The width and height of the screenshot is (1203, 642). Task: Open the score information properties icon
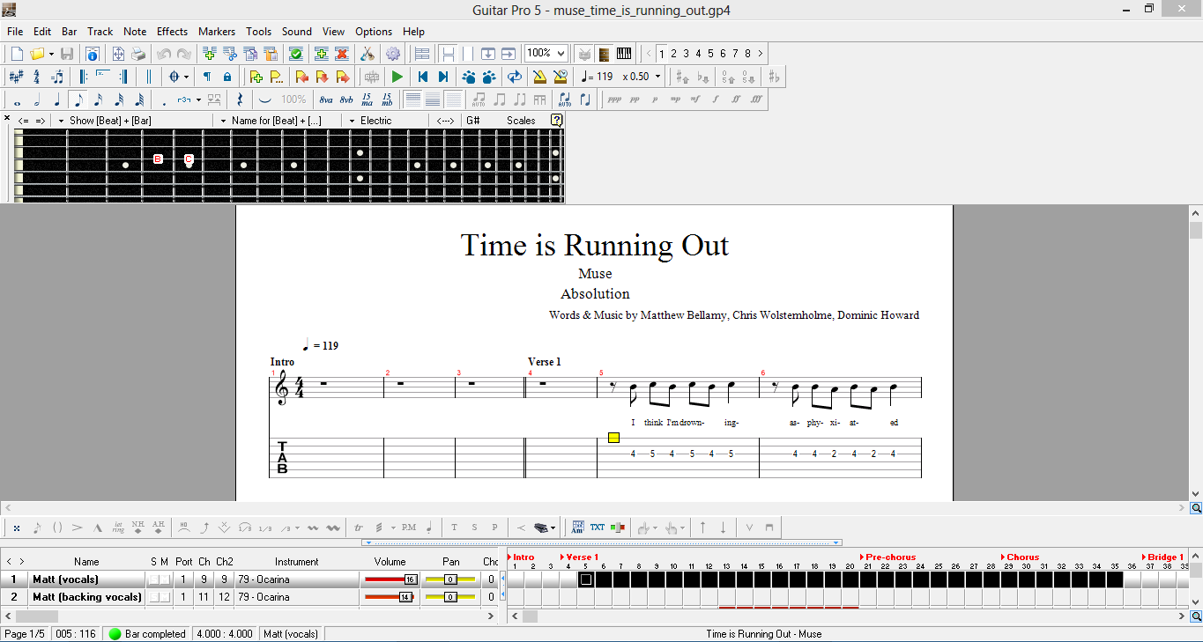(x=93, y=54)
